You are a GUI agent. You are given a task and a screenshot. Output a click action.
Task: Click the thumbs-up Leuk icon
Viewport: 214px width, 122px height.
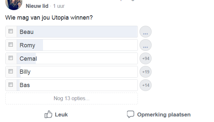[x=48, y=114]
